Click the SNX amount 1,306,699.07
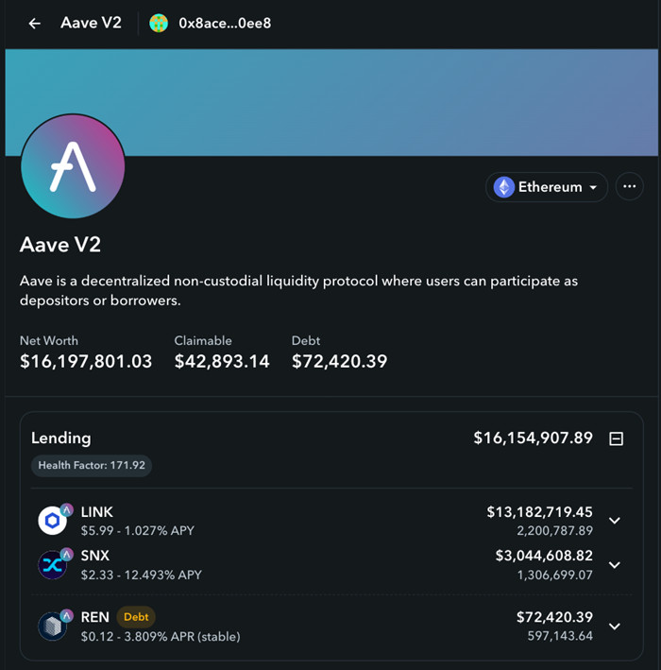Viewport: 661px width, 670px height. click(554, 576)
